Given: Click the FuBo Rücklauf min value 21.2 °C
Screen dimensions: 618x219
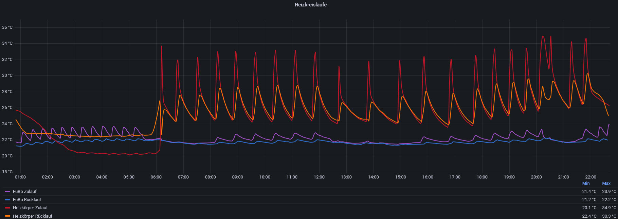Looking at the screenshot, I should tap(589, 200).
